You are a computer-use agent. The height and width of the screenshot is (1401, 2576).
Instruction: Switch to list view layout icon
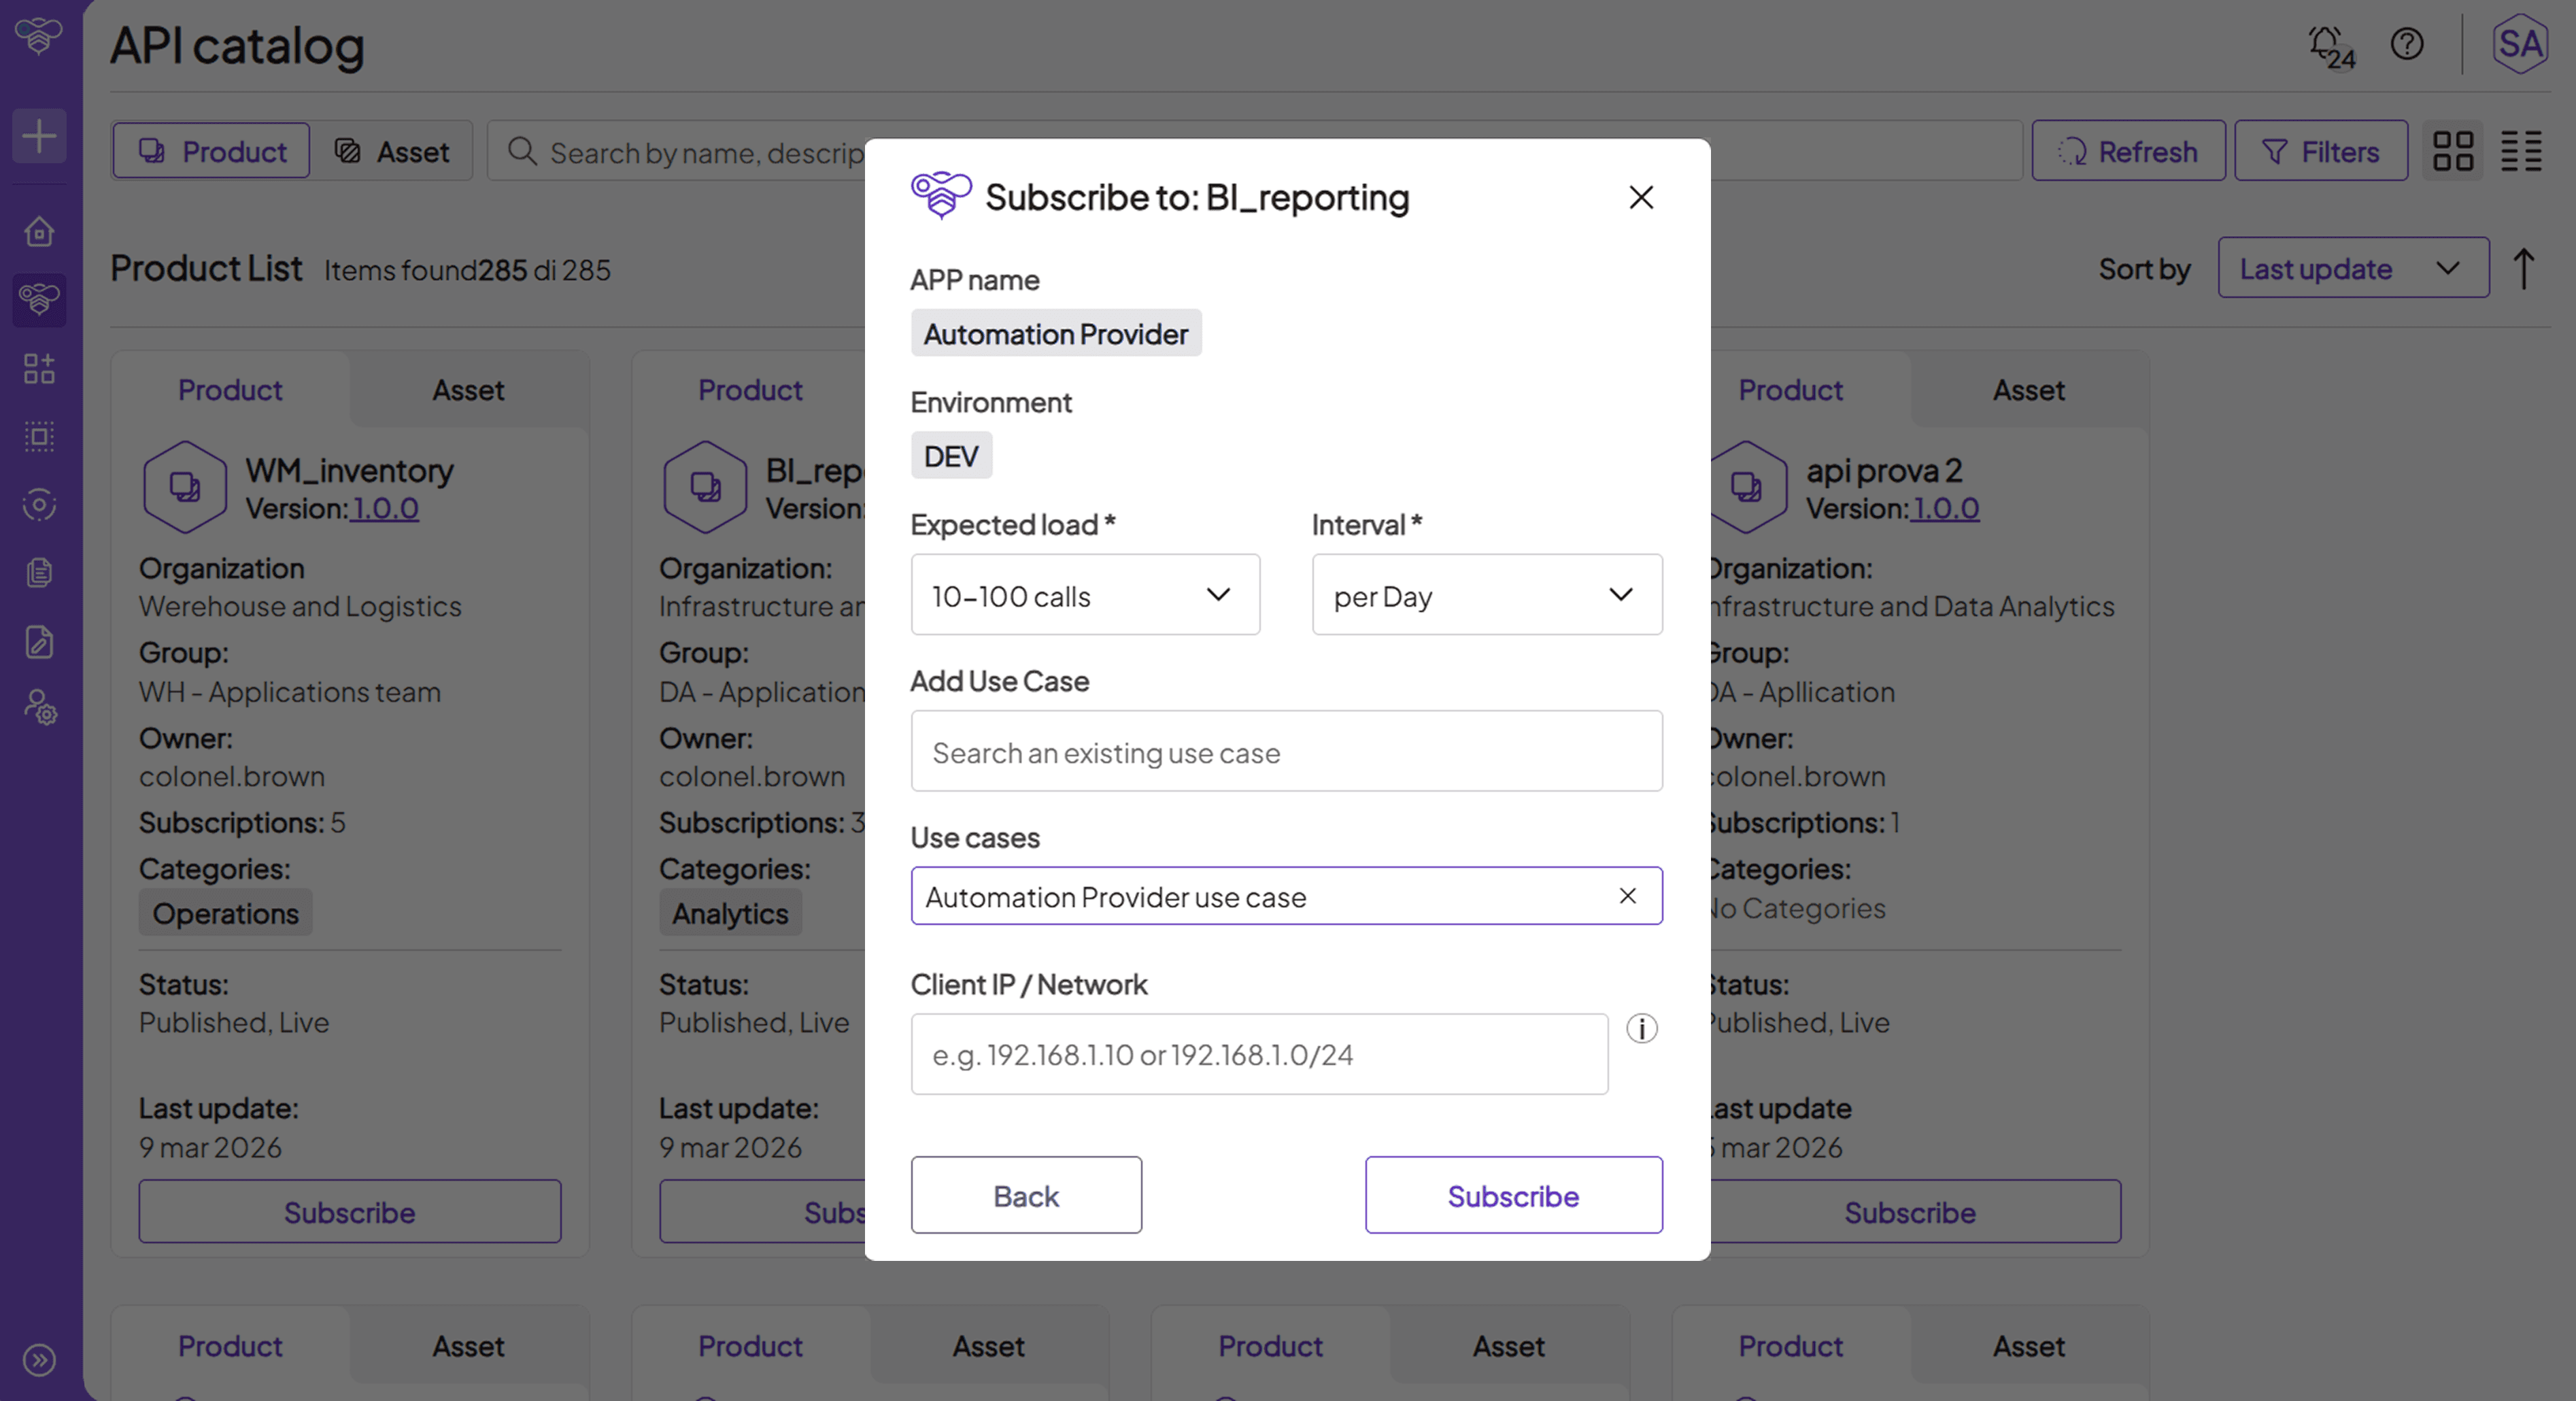(x=2521, y=152)
